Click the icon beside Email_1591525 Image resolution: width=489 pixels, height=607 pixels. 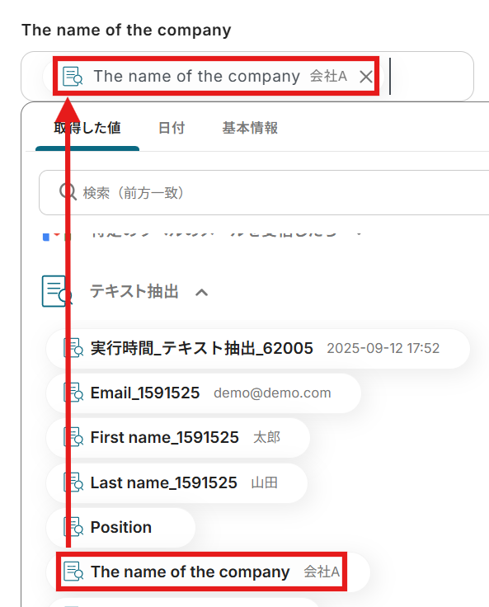tap(73, 392)
